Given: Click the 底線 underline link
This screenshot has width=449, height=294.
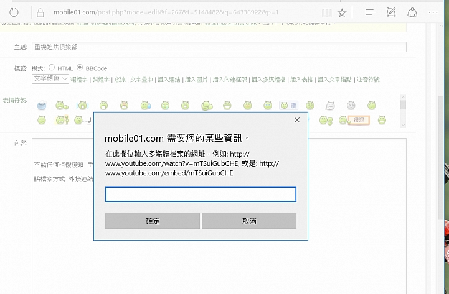Looking at the screenshot, I should pyautogui.click(x=120, y=80).
